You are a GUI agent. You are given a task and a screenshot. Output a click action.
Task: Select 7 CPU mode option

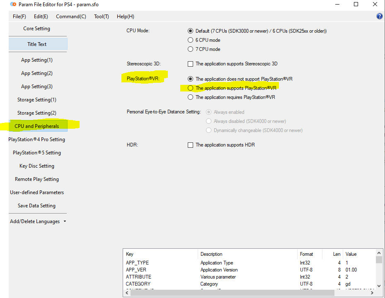(190, 49)
